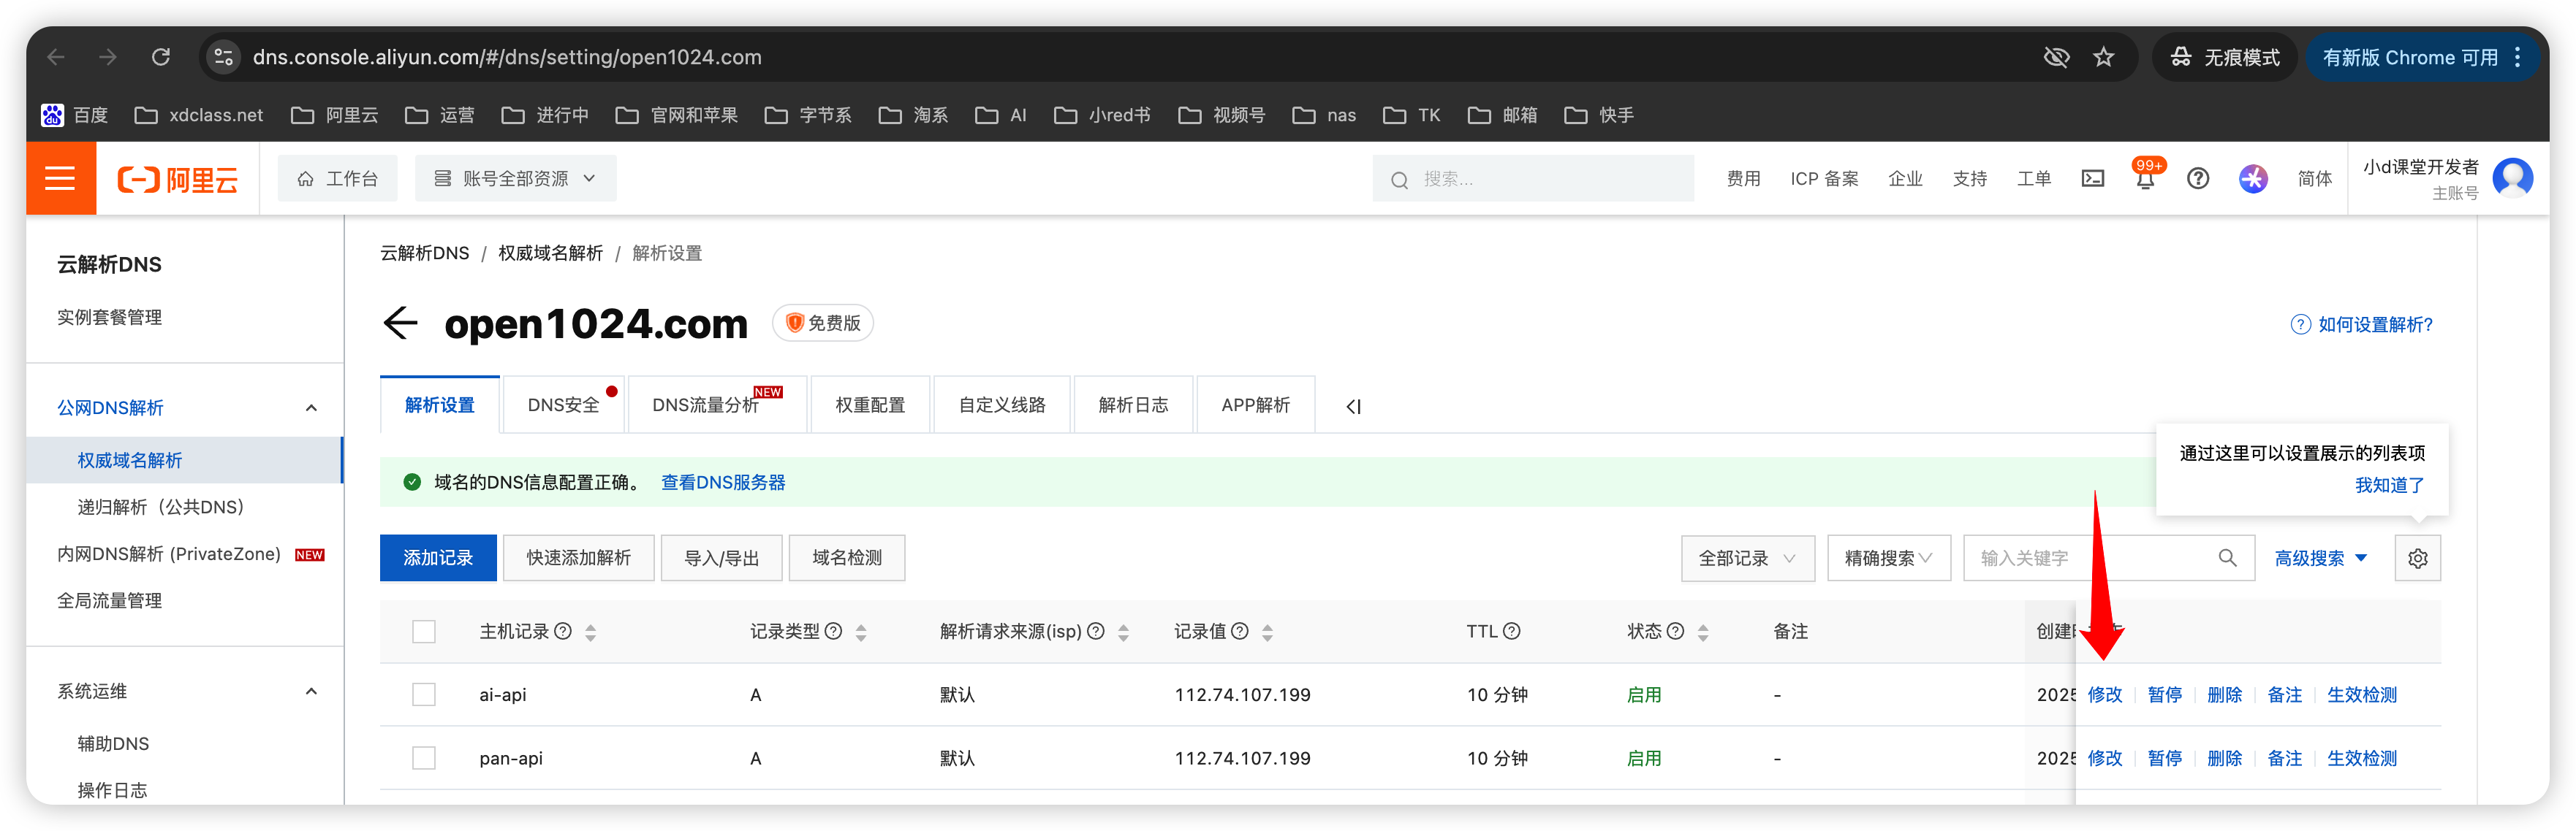Viewport: 2576px width, 831px height.
Task: Open the orange hamburger navigation menu
Action: pos(60,179)
